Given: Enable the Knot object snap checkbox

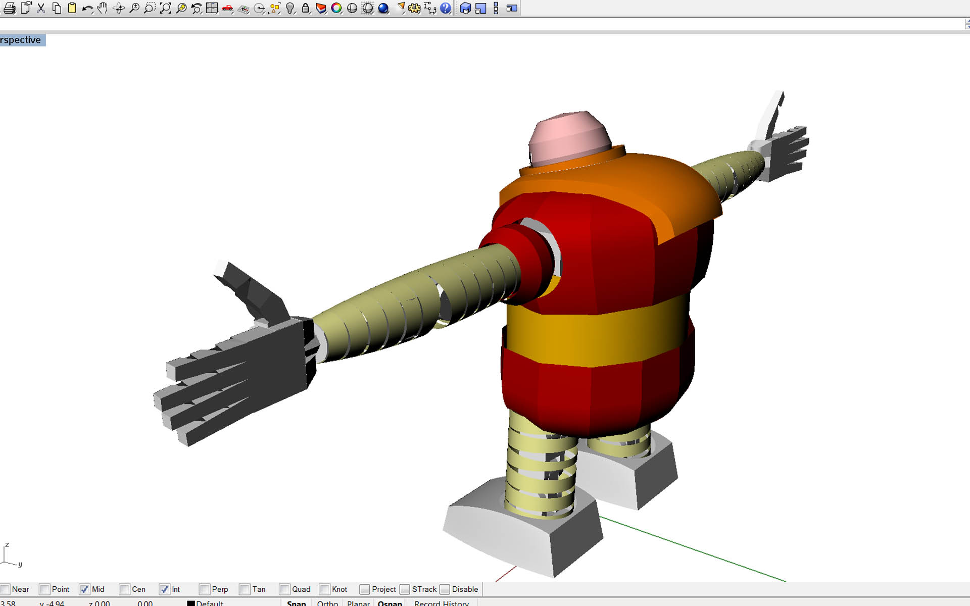Looking at the screenshot, I should click(x=325, y=589).
